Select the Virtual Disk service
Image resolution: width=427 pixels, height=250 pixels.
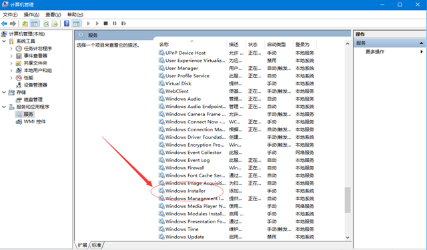[x=178, y=83]
